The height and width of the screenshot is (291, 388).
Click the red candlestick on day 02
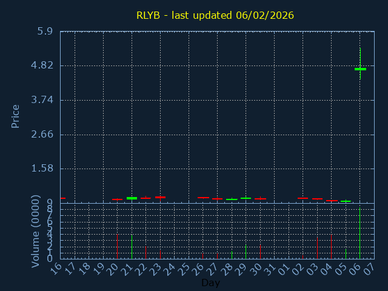click(303, 198)
